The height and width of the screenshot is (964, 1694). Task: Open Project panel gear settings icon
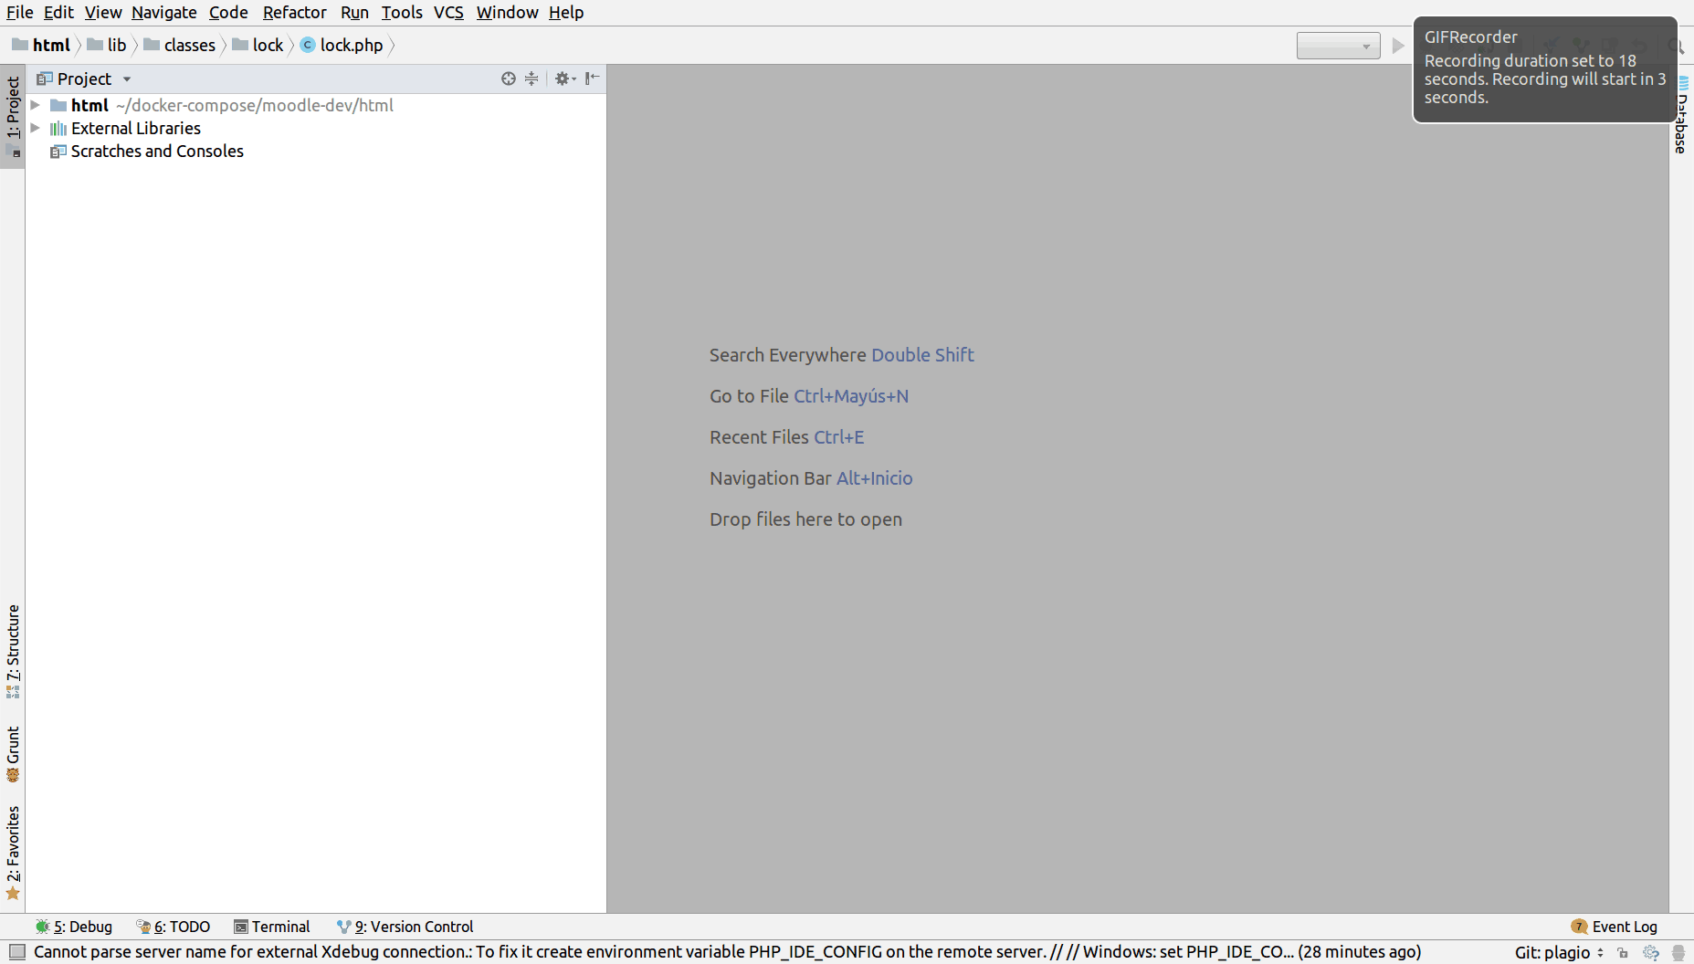[565, 79]
